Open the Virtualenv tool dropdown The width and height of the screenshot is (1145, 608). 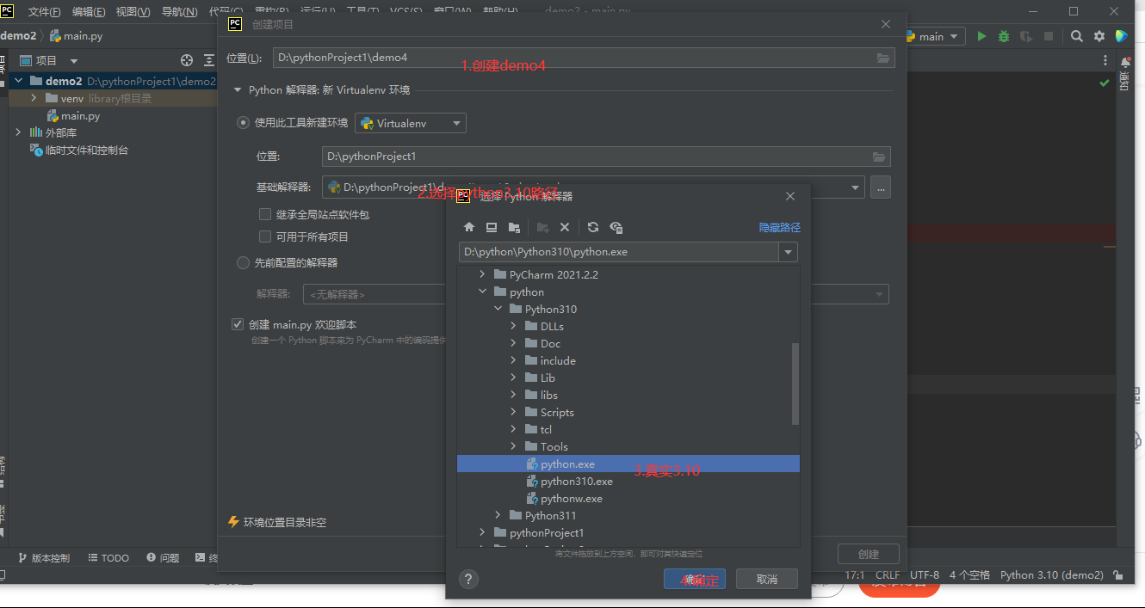(x=411, y=123)
